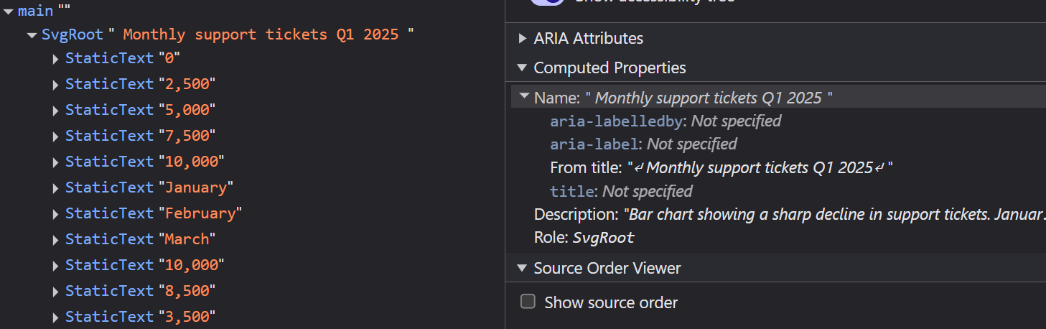Image resolution: width=1046 pixels, height=329 pixels.
Task: Collapse the Source Order Viewer section
Action: 523,268
